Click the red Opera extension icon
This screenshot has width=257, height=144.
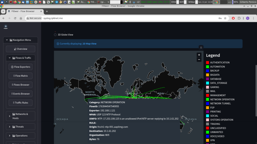click(233, 18)
